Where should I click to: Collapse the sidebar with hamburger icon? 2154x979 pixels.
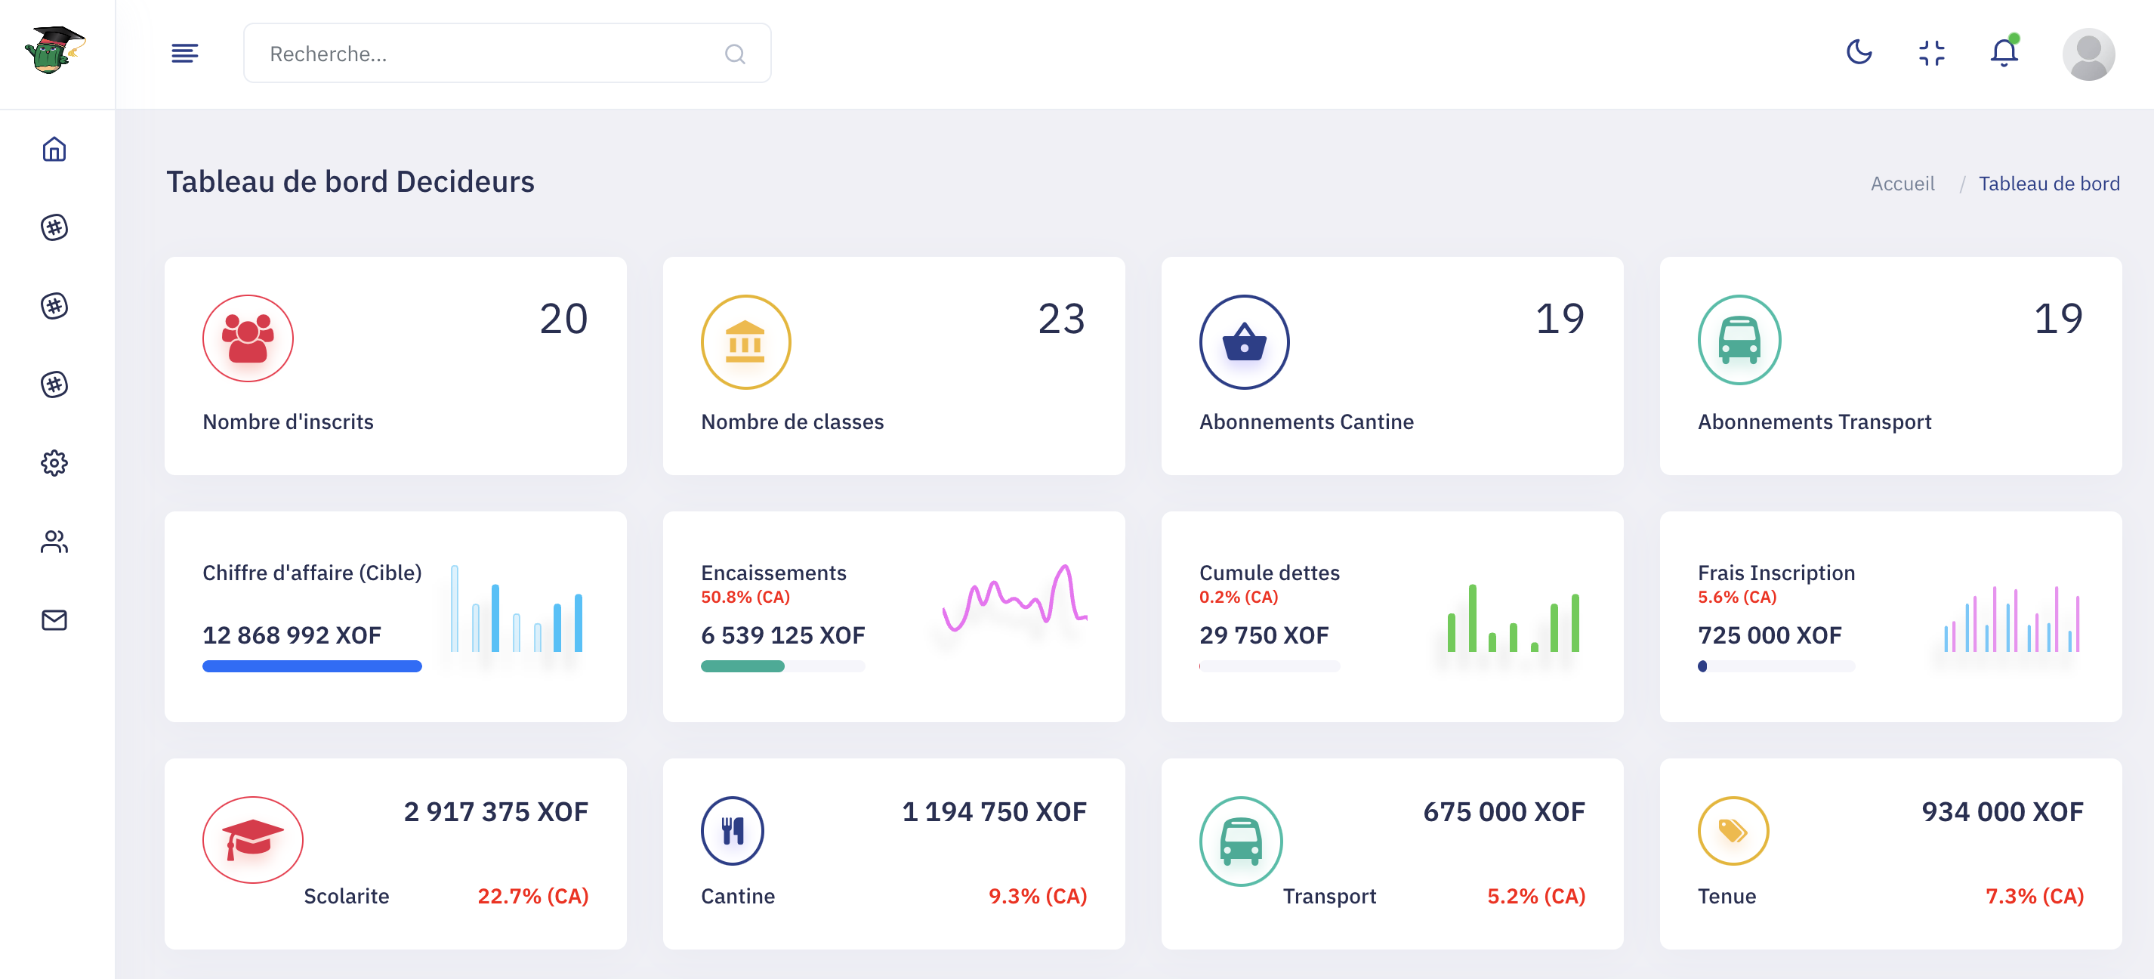[x=184, y=54]
